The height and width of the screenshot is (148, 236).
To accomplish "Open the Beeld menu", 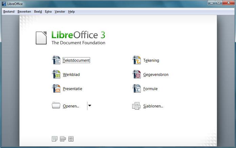I will [38, 11].
